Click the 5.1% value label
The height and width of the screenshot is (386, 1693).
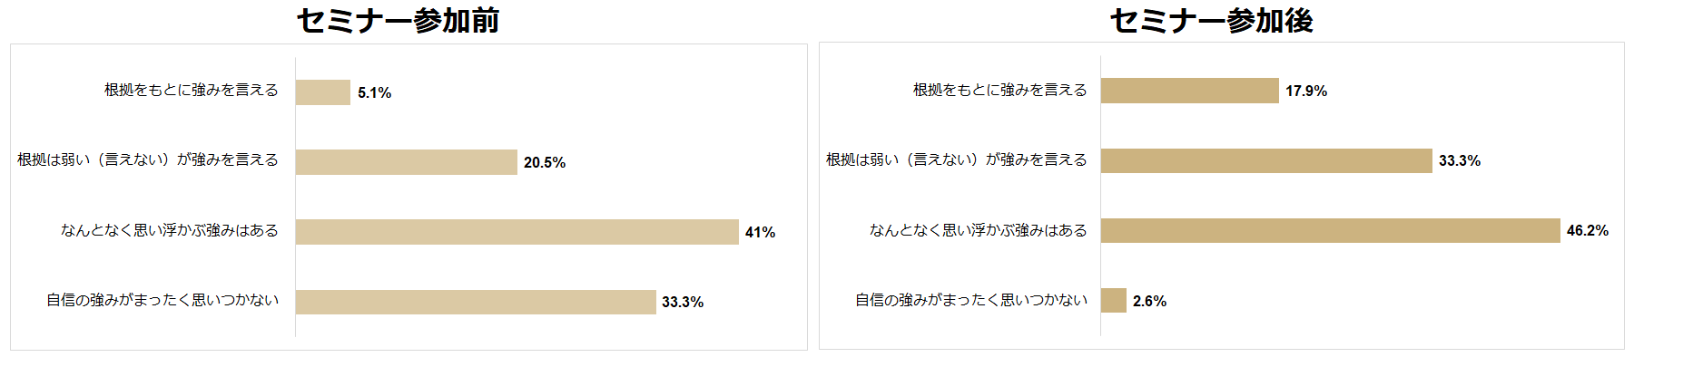(x=374, y=92)
